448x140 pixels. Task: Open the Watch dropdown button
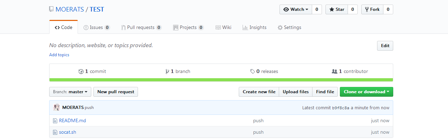pos(296,9)
